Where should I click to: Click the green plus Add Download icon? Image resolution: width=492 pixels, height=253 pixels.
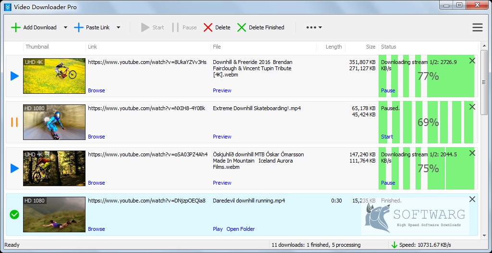(15, 27)
